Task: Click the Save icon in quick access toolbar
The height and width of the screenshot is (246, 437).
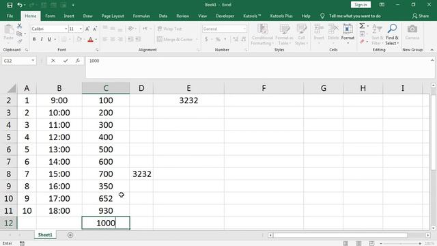Action: 10,5
